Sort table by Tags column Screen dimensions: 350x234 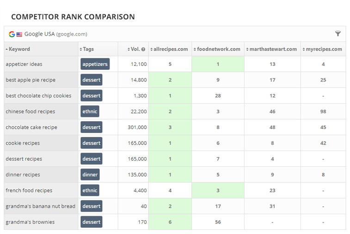(x=88, y=49)
